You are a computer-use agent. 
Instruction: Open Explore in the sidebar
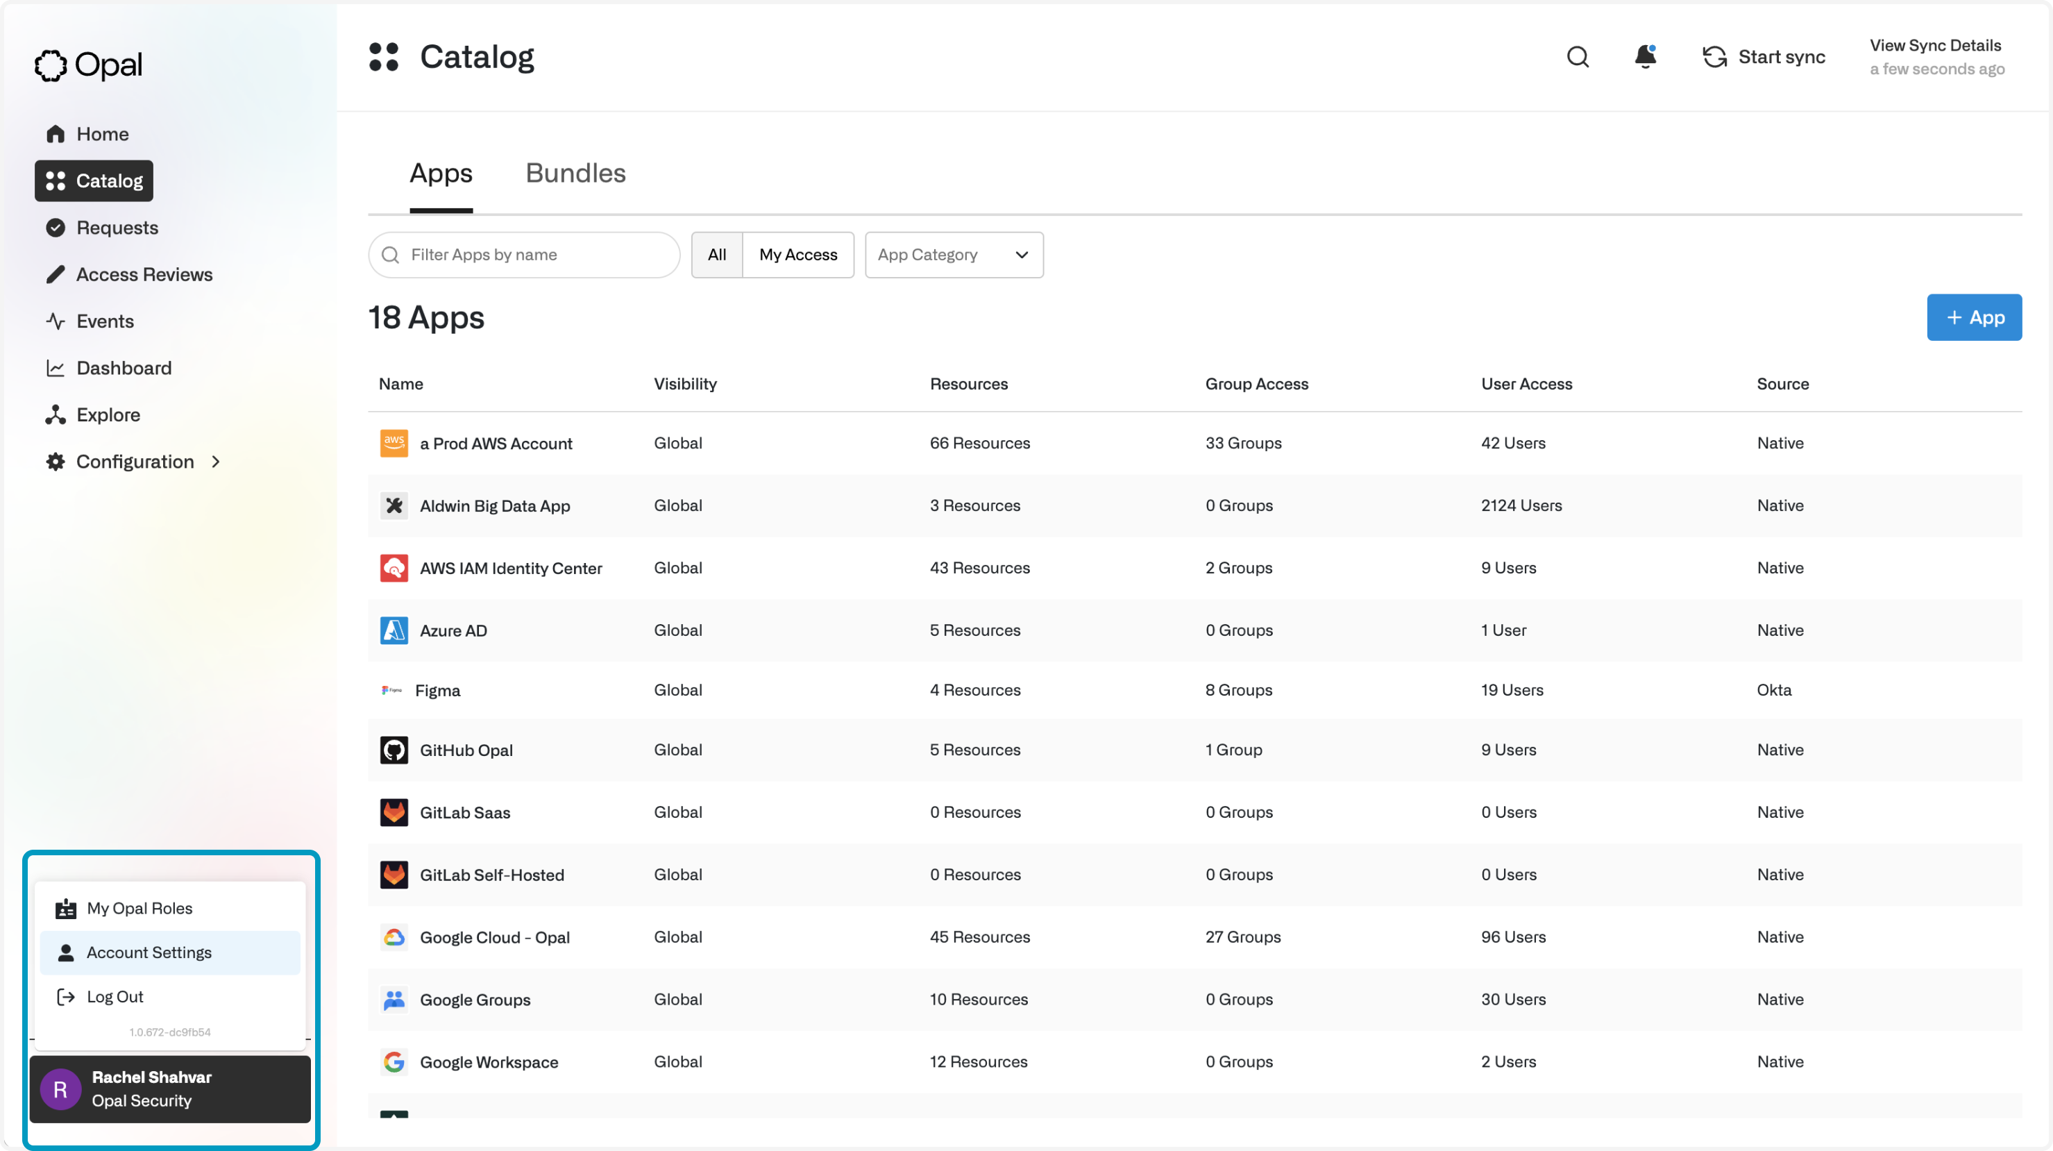[92, 415]
